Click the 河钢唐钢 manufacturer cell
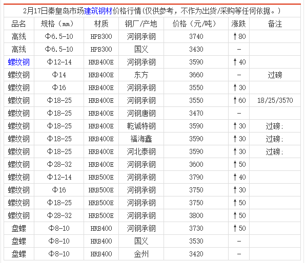Viewport: 305px width, 263px height. pyautogui.click(x=141, y=113)
